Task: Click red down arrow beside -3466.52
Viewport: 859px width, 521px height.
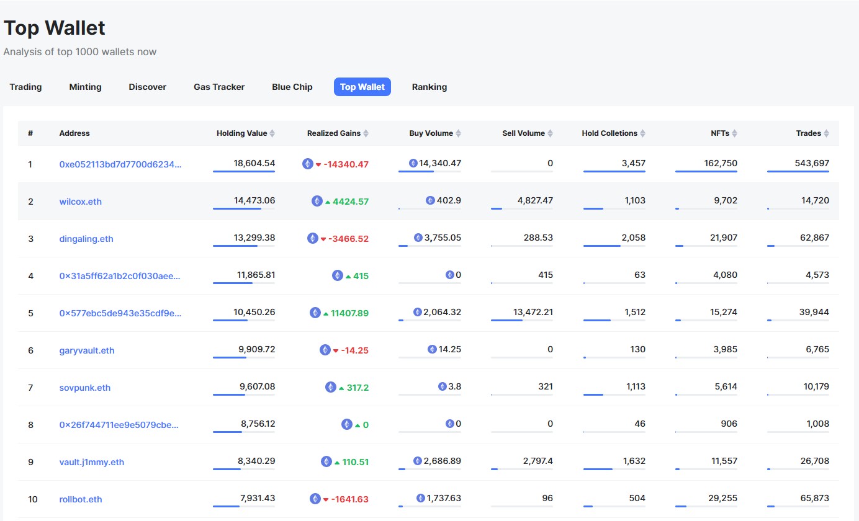Action: (x=323, y=239)
